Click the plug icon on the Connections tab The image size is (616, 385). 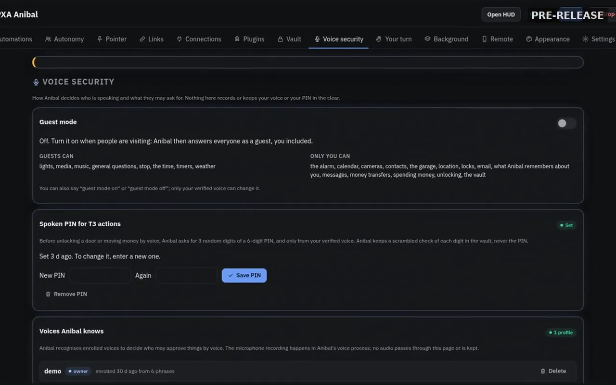tap(179, 39)
